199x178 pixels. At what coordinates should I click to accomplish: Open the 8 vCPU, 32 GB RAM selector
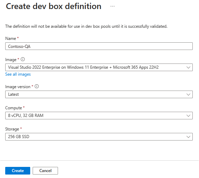click(x=99, y=116)
